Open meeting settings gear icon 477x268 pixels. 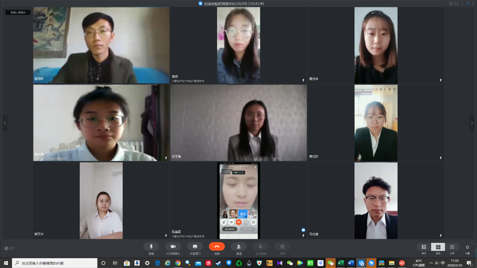467,247
